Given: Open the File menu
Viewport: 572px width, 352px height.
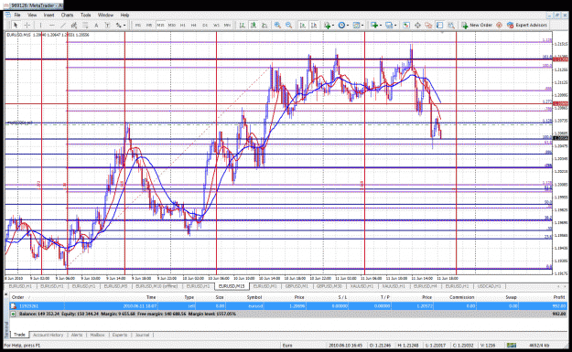Looking at the screenshot, I should coord(17,15).
